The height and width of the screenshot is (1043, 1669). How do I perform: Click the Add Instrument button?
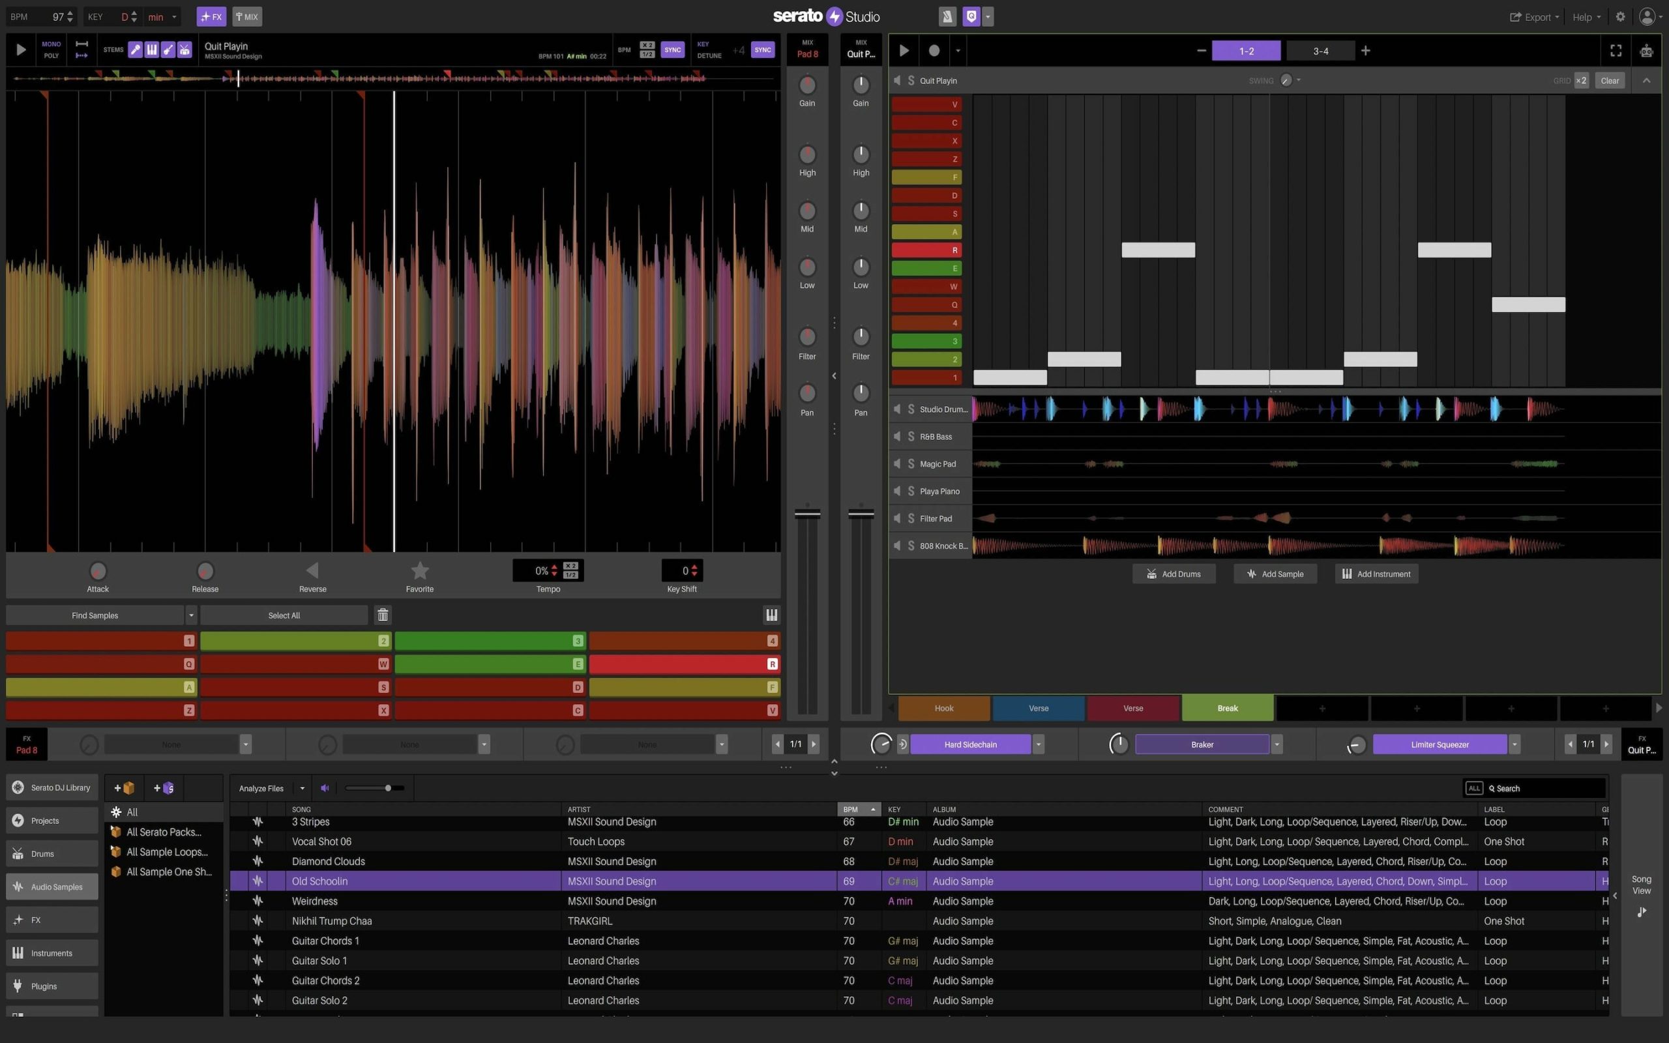[1376, 573]
